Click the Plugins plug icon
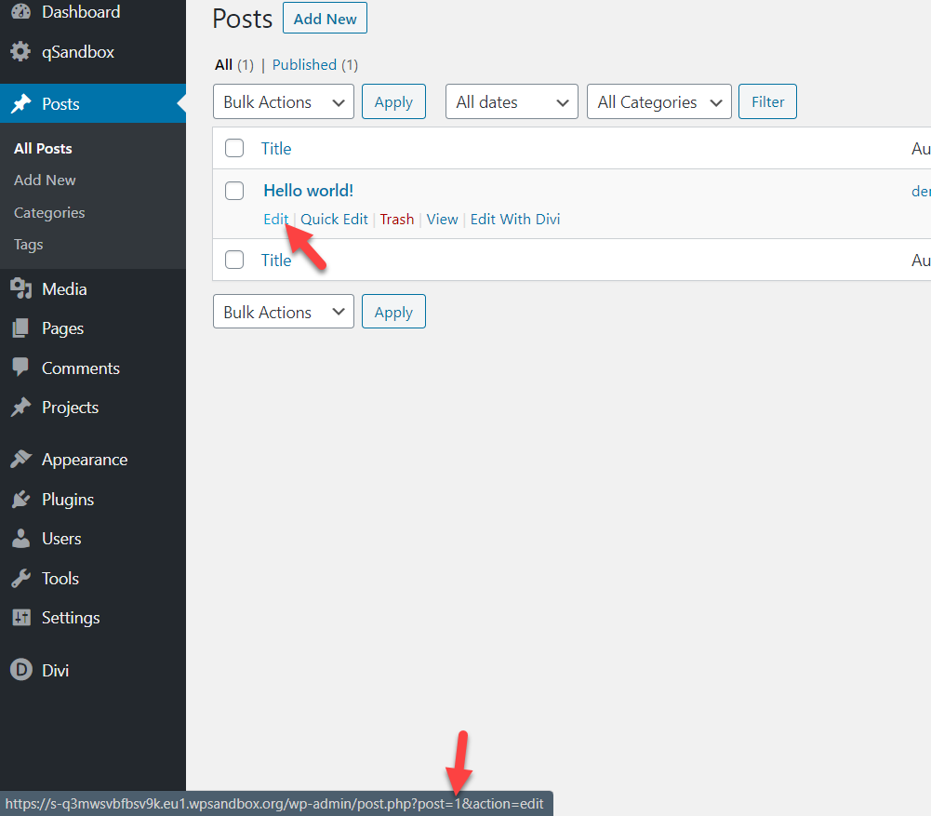 point(20,500)
